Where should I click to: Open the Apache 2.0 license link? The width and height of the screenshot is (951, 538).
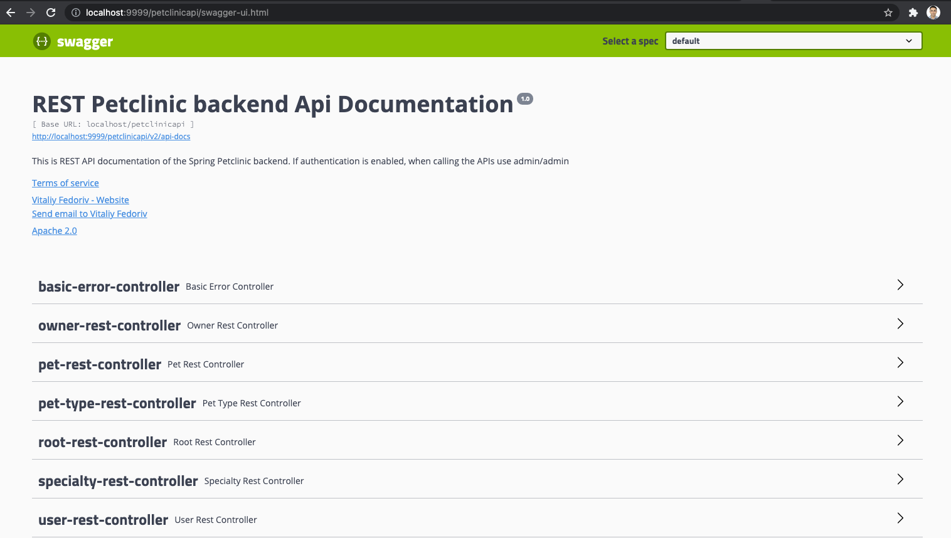pyautogui.click(x=55, y=231)
